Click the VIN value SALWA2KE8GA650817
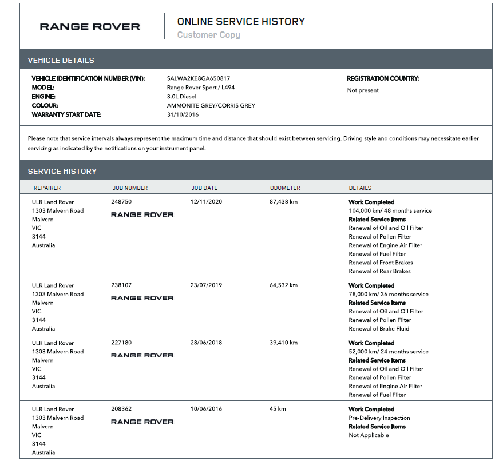This screenshot has height=469, width=503. point(198,78)
